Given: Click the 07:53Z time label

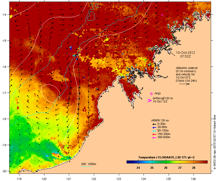Looking at the screenshot, I should click(186, 56).
